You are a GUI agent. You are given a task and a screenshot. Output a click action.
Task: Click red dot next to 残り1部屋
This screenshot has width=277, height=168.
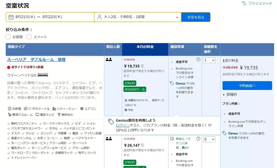9,67
